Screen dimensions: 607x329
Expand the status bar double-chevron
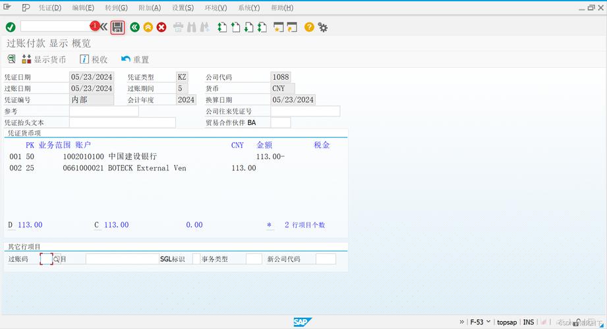(462, 322)
